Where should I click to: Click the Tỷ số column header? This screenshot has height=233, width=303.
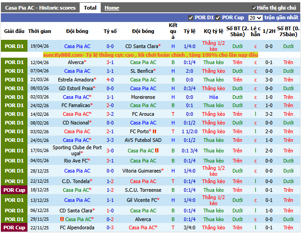(110, 31)
